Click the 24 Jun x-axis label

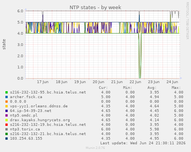(x=172, y=82)
